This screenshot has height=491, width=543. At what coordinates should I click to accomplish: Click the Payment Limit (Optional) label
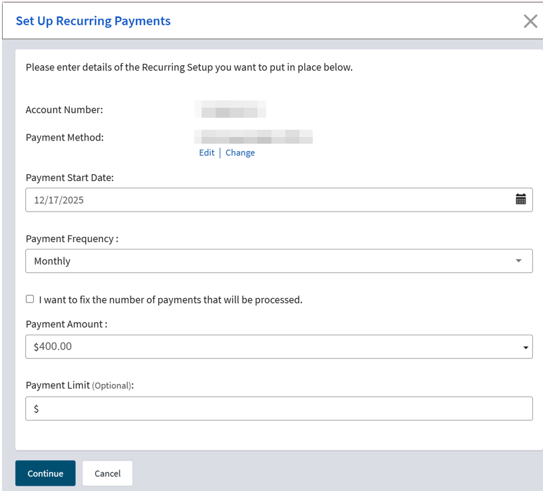coord(80,385)
